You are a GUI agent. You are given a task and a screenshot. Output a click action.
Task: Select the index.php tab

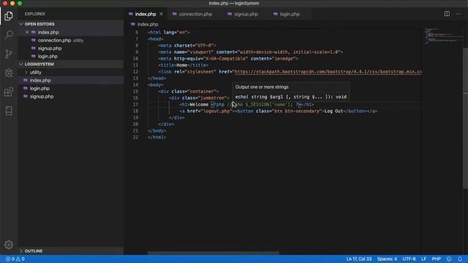pos(146,14)
